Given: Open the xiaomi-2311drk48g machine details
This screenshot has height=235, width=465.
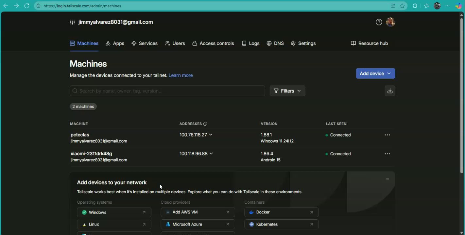Looking at the screenshot, I should pyautogui.click(x=91, y=154).
